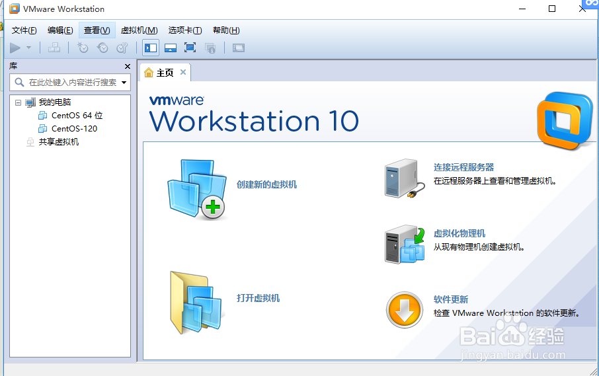Close the 主页 tab
599x376 pixels.
183,72
